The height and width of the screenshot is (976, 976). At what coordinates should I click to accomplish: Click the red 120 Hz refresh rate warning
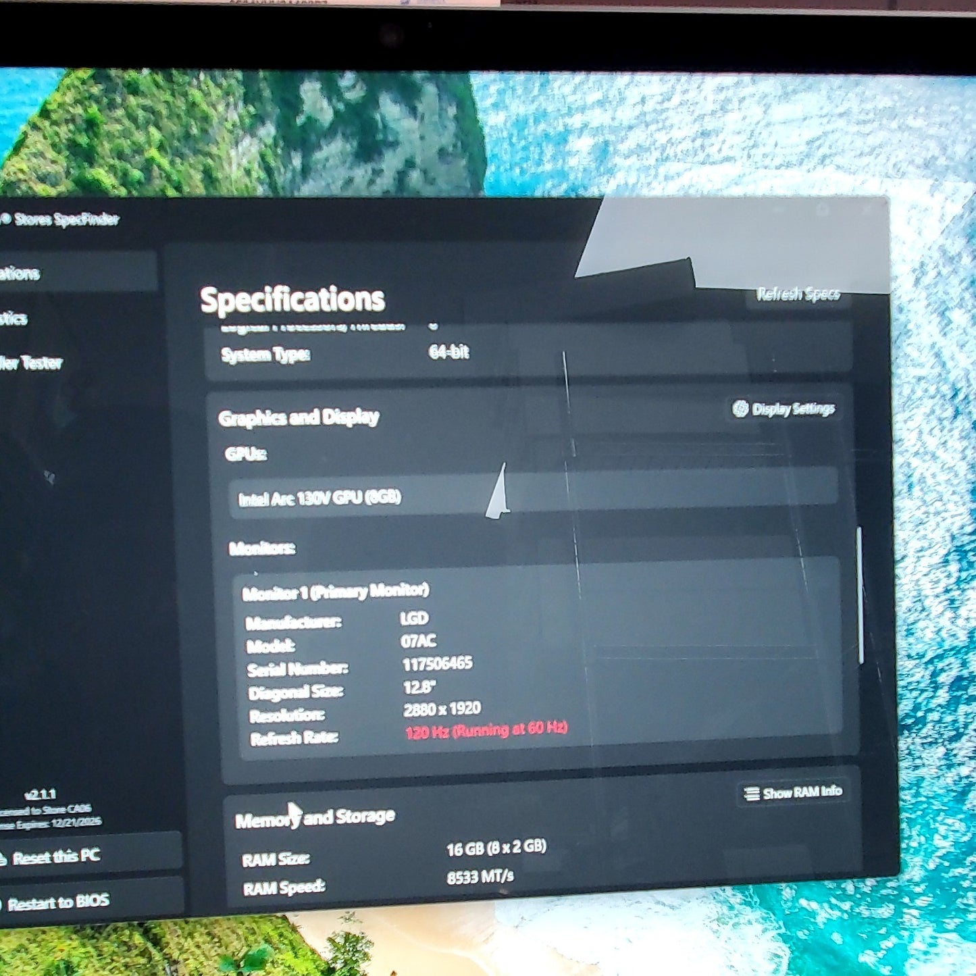(486, 730)
